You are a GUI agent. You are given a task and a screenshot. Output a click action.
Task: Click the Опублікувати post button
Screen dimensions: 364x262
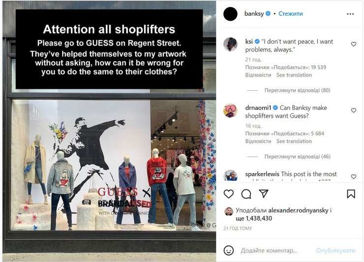click(335, 250)
